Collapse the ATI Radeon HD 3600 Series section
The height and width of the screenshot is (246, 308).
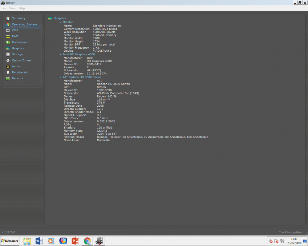(61, 77)
